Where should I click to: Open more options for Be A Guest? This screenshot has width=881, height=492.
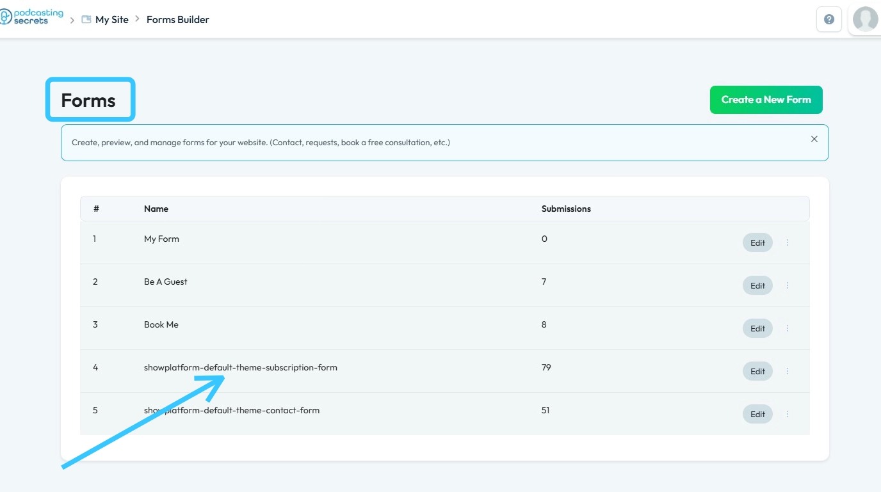[788, 285]
